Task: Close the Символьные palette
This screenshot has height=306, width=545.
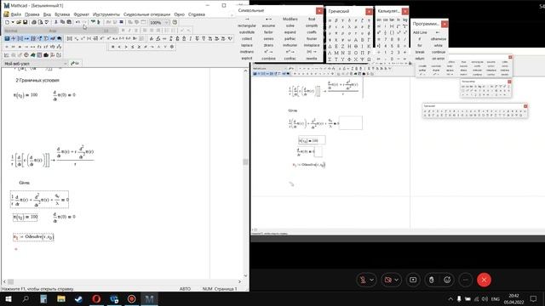Action: (319, 11)
